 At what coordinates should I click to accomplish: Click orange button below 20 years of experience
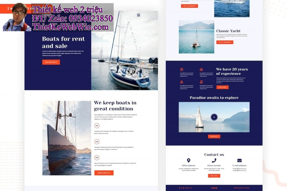point(222,87)
